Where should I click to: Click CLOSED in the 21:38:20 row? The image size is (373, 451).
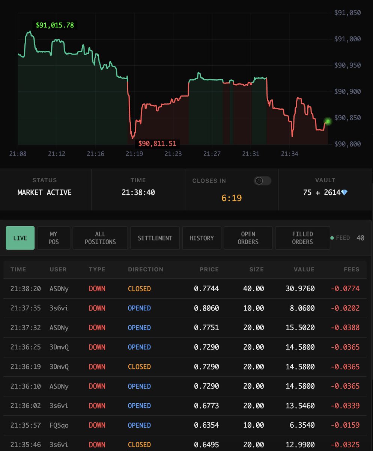pos(140,289)
